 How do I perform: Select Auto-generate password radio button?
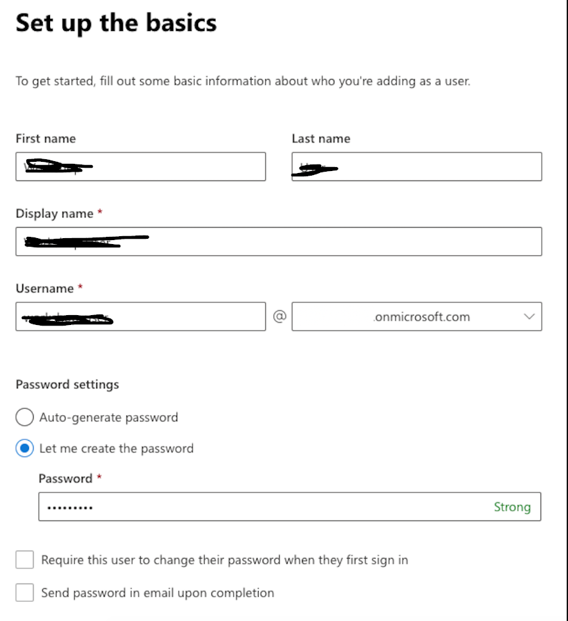pos(24,417)
